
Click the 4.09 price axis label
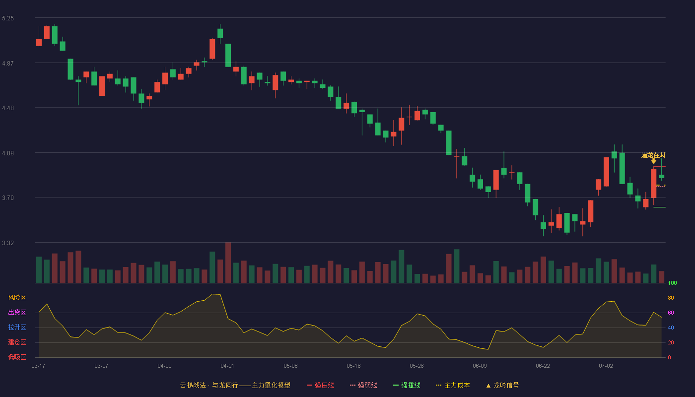(8, 153)
